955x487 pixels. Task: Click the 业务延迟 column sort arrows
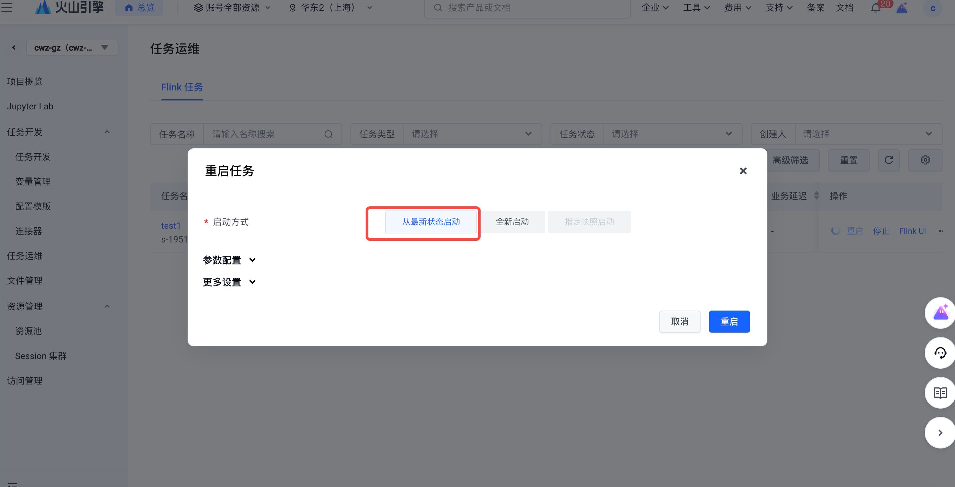pos(816,196)
